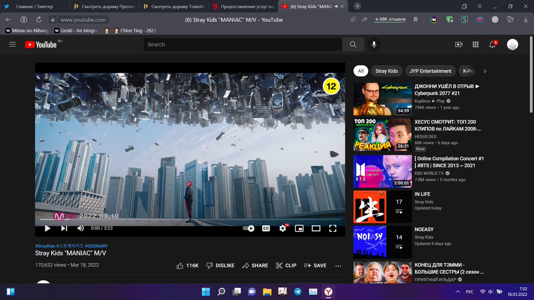Open the SHARE dialog
This screenshot has height=300, width=534.
pos(255,265)
